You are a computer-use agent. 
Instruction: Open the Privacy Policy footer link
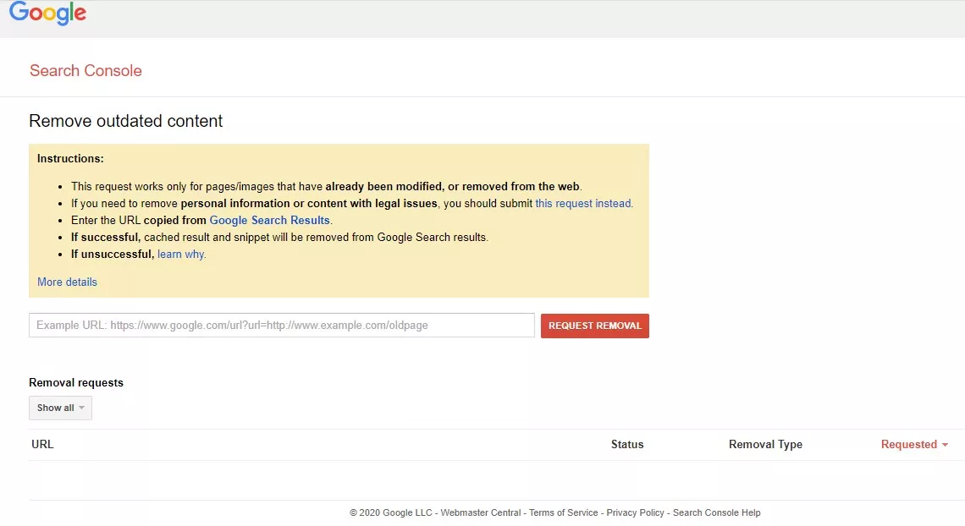coord(635,512)
